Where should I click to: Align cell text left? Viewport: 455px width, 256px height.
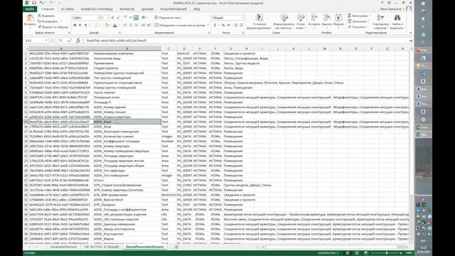[x=125, y=26]
